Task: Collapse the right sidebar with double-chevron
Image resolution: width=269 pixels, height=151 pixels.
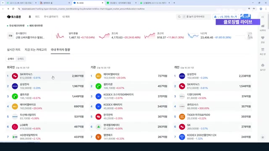Action: 263,17
